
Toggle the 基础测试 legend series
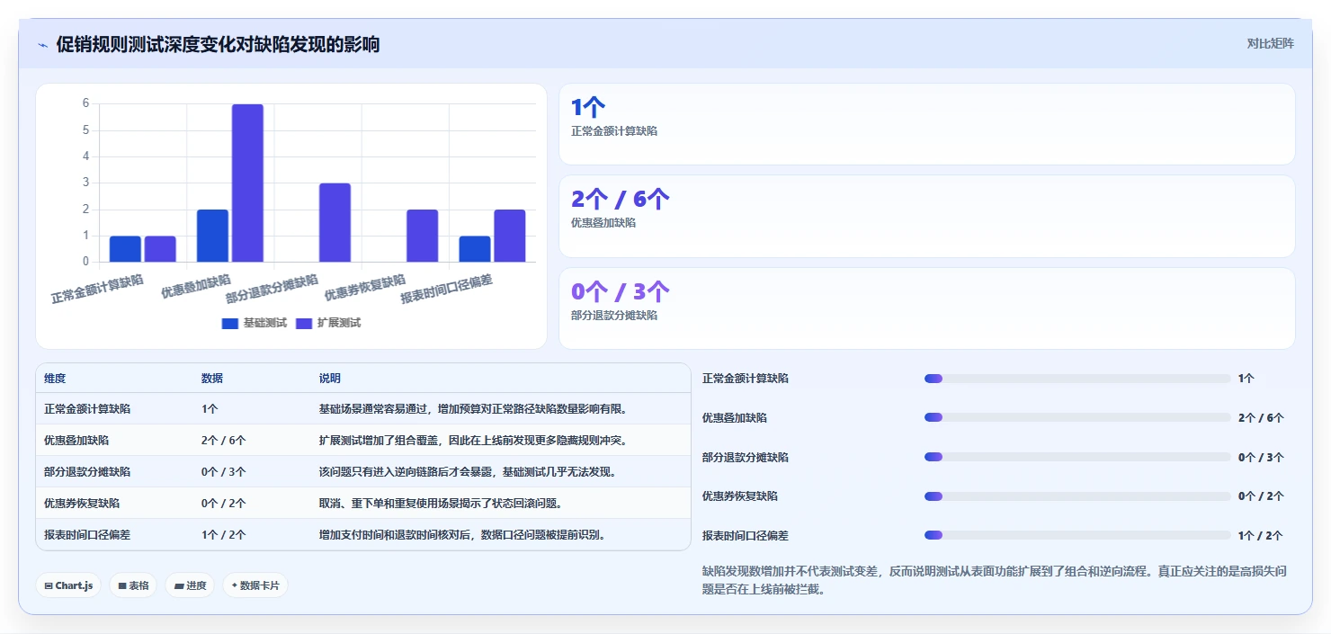(255, 323)
